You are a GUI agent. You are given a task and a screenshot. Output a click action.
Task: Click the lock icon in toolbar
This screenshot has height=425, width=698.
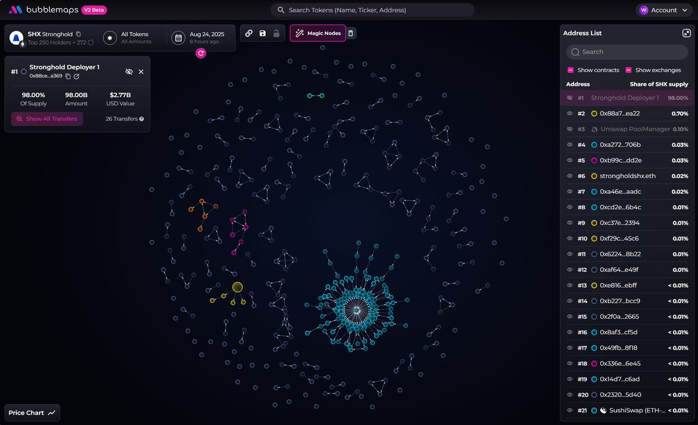(276, 33)
